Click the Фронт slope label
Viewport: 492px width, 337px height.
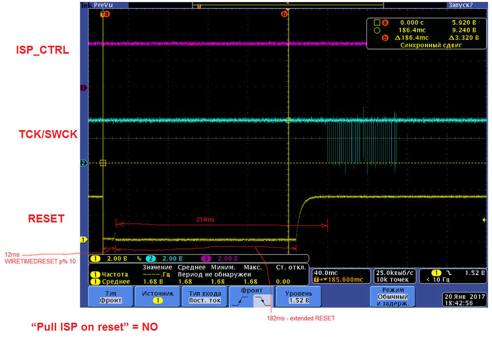252,291
